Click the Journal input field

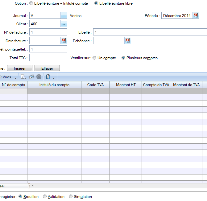point(45,15)
